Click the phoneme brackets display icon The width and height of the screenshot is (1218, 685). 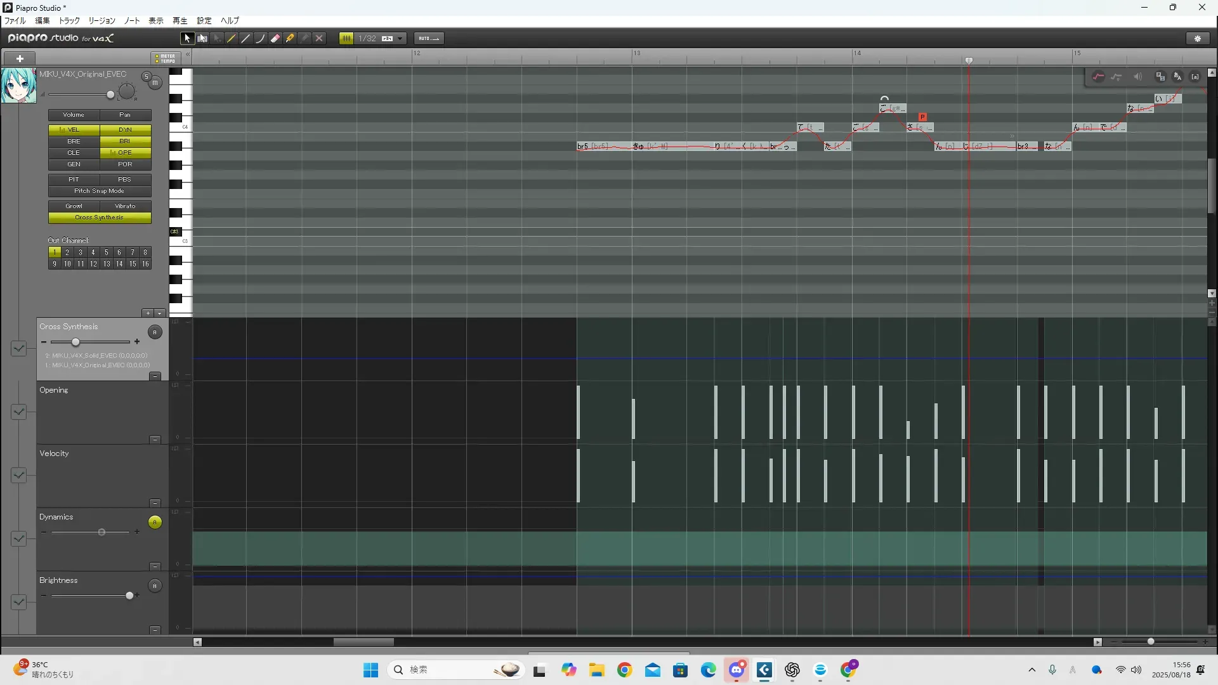pyautogui.click(x=1195, y=77)
